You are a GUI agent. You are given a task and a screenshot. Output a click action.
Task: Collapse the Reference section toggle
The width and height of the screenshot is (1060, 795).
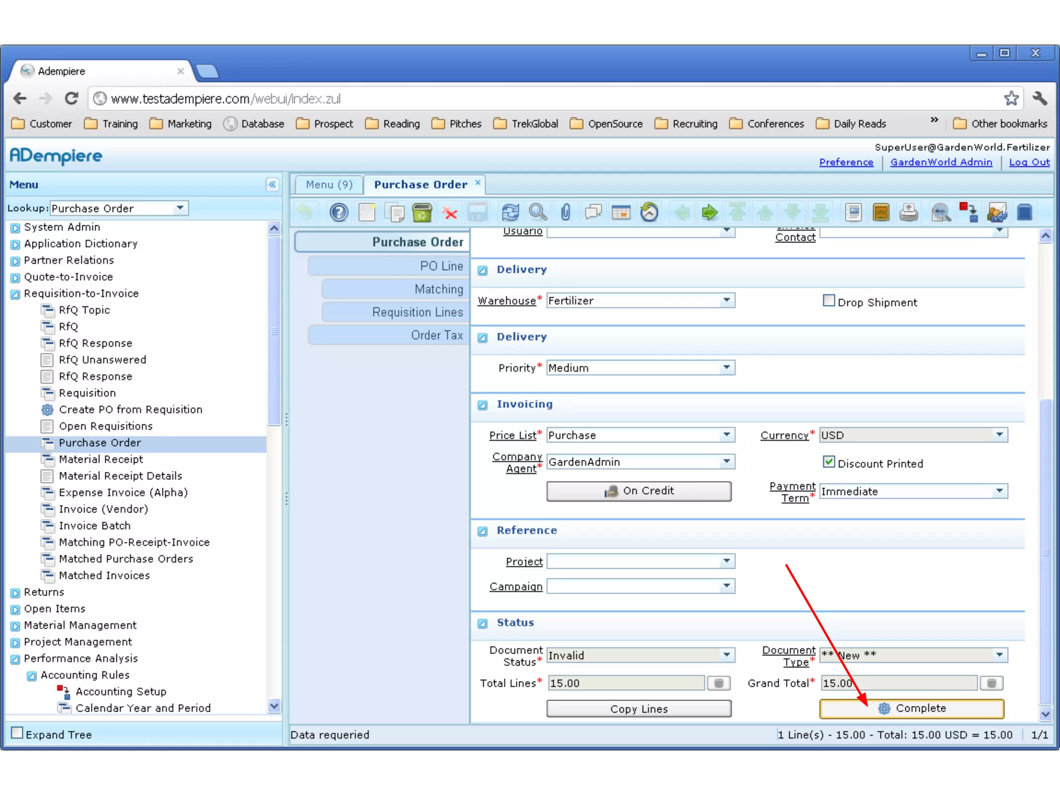482,531
